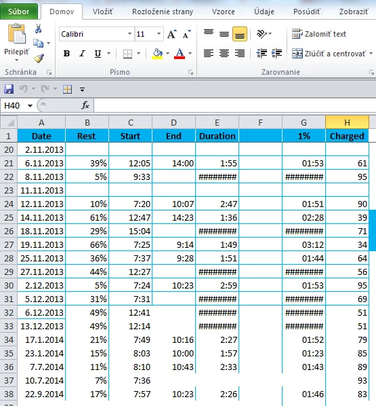Screen dimensions: 376x406
Task: Switch to the Vložiť tab
Action: click(x=103, y=12)
